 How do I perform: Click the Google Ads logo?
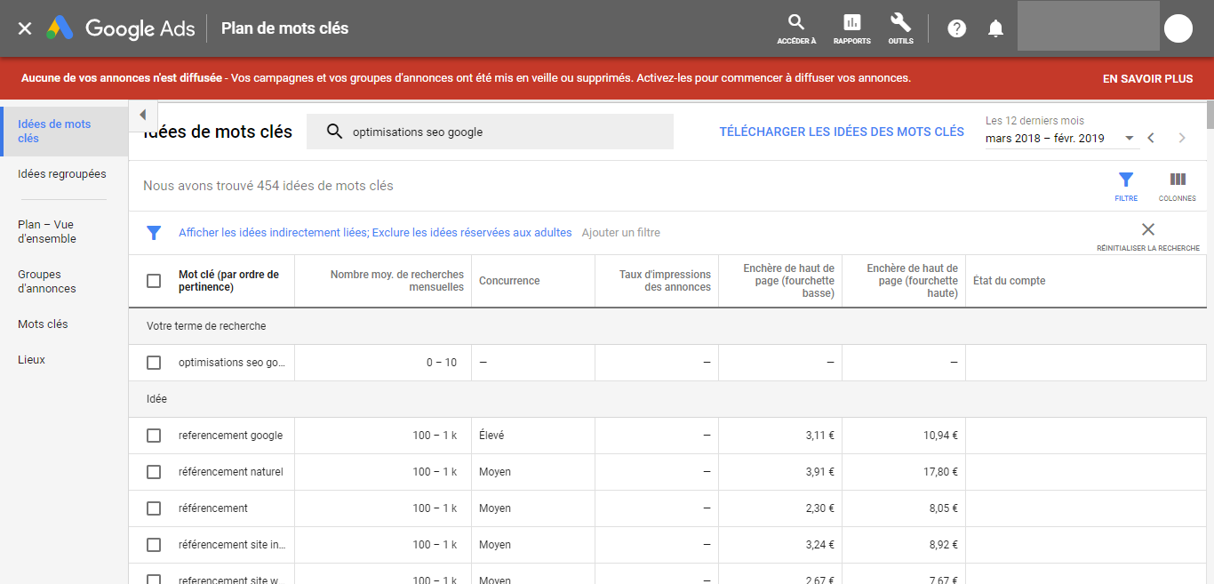tap(121, 28)
